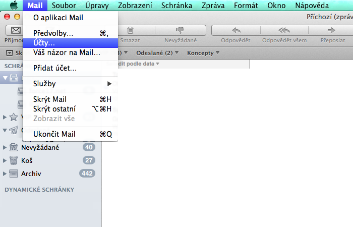Collapse the inbox disclosure triangle
Image resolution: width=353 pixels, height=227 pixels.
(x=5, y=78)
